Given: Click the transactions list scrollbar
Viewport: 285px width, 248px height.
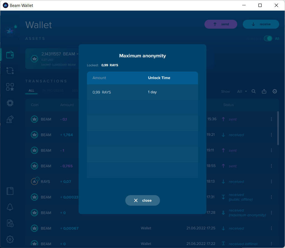Looking at the screenshot, I should click(278, 128).
